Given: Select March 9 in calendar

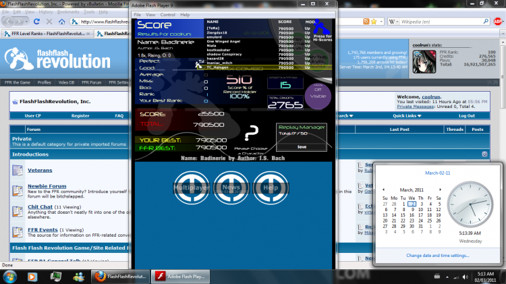Looking at the screenshot, I should 412,209.
